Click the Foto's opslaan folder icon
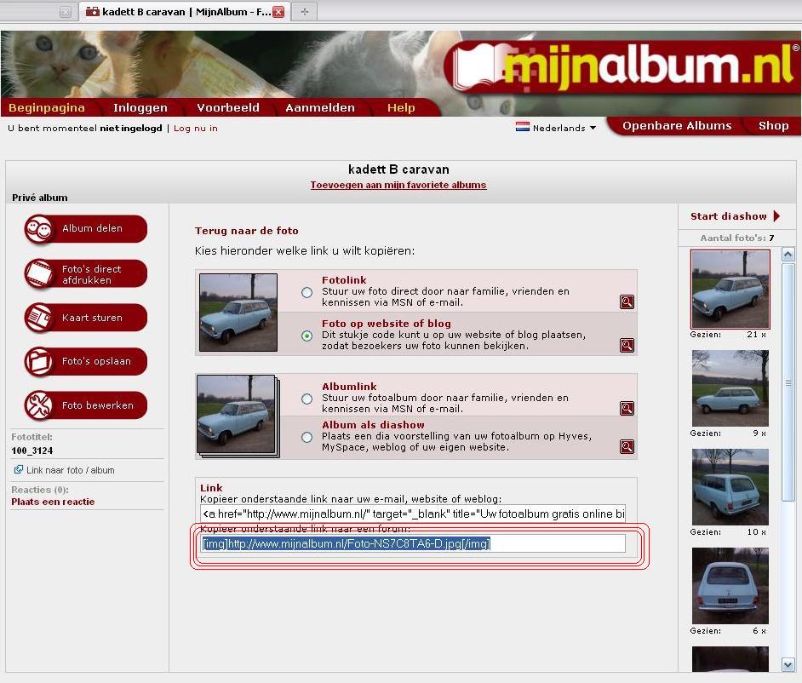802x683 pixels. 40,361
